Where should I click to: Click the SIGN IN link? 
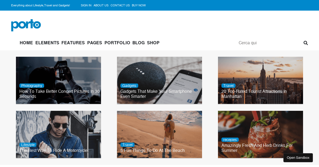86,5
